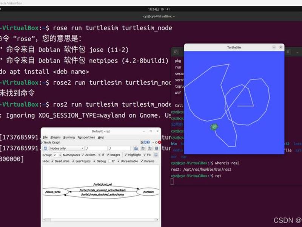Viewport: 302px width, 227px height.
Task: Click the turtle in the TurtleSim window
Action: pos(214,127)
